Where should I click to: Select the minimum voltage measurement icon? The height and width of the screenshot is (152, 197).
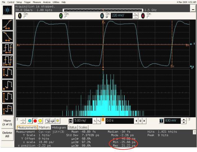pos(7,85)
